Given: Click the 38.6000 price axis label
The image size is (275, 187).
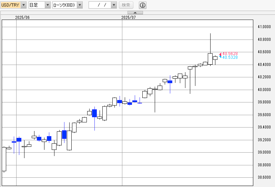Looking at the screenshot, I should (x=264, y=177).
